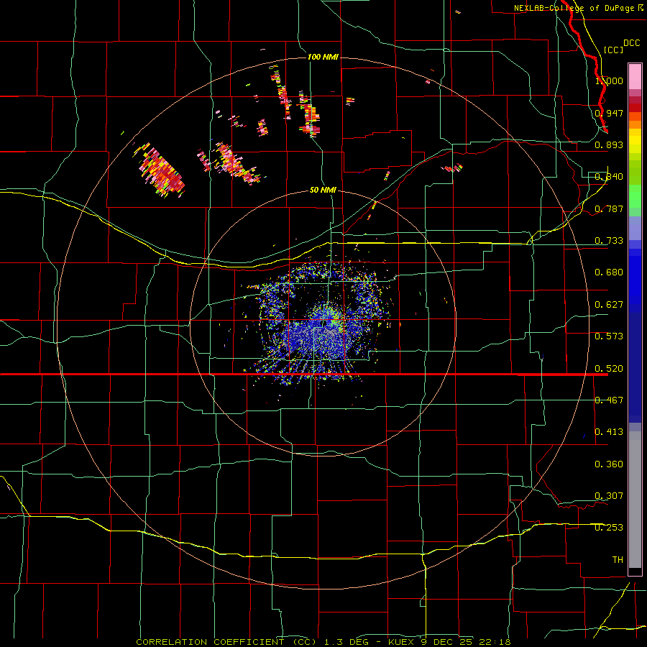
Task: Click the 0.573 legend value
Action: tap(609, 336)
